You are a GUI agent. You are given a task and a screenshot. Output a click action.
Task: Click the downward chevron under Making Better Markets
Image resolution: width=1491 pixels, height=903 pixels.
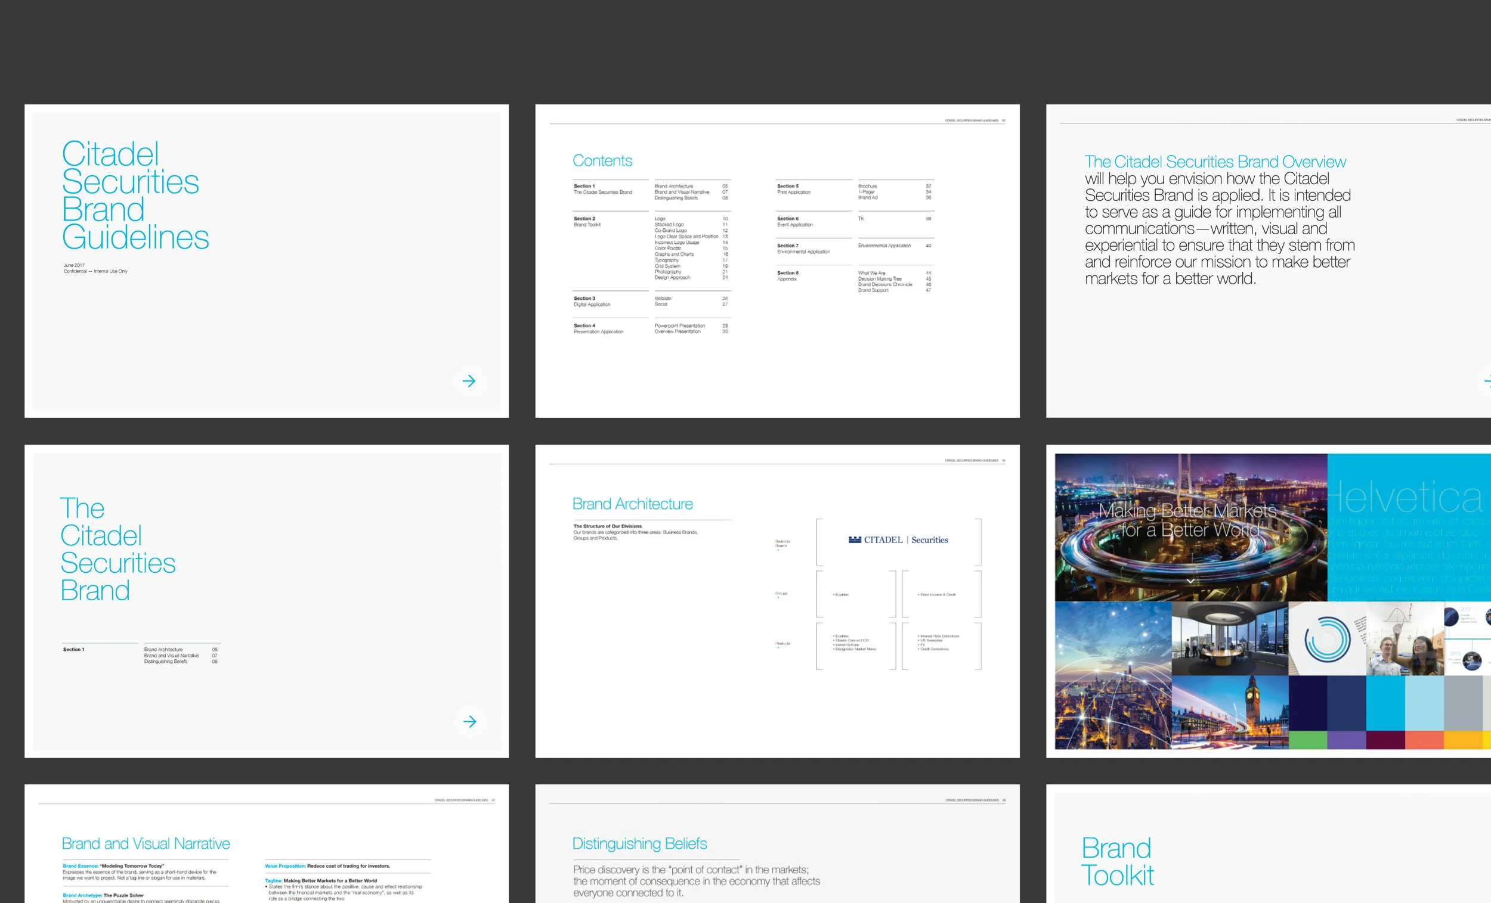[1190, 581]
